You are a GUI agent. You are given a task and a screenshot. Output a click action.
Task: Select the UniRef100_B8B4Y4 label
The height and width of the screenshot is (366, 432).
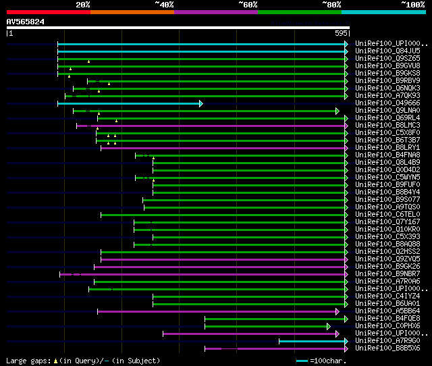pos(387,192)
